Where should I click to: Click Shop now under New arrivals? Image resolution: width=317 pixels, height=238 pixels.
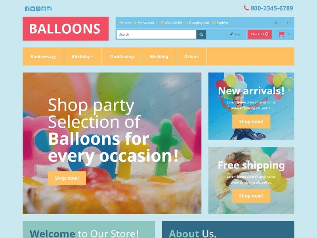click(x=251, y=121)
